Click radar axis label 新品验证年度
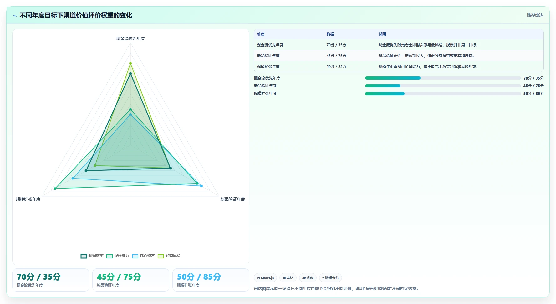This screenshot has height=304, width=556. (x=232, y=199)
